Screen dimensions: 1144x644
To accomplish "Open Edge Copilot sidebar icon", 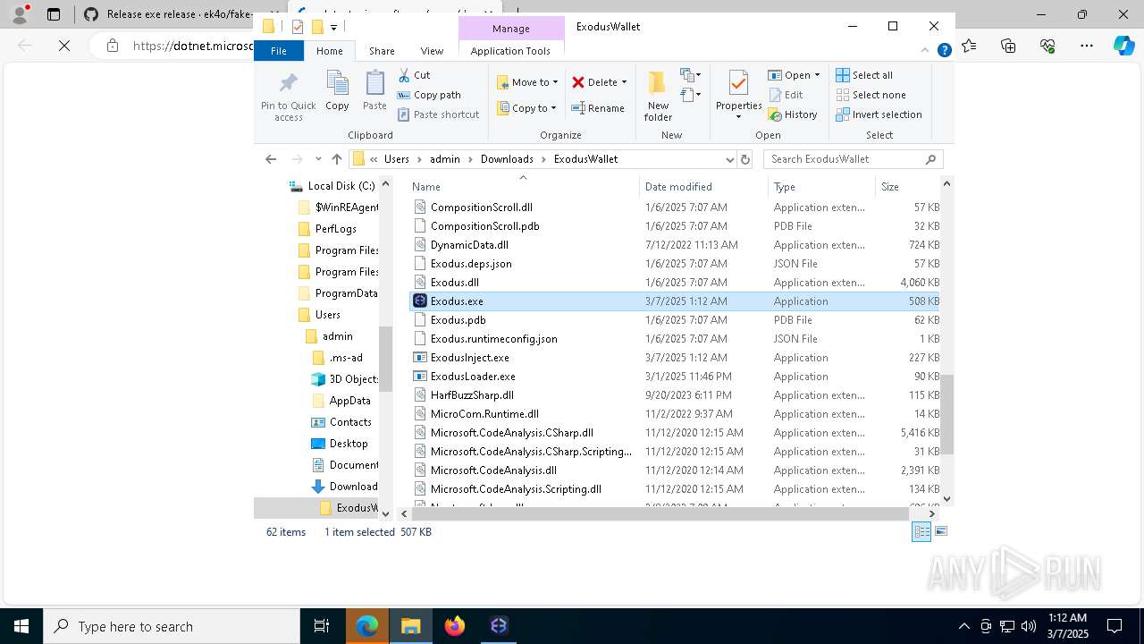I will coord(1123,45).
